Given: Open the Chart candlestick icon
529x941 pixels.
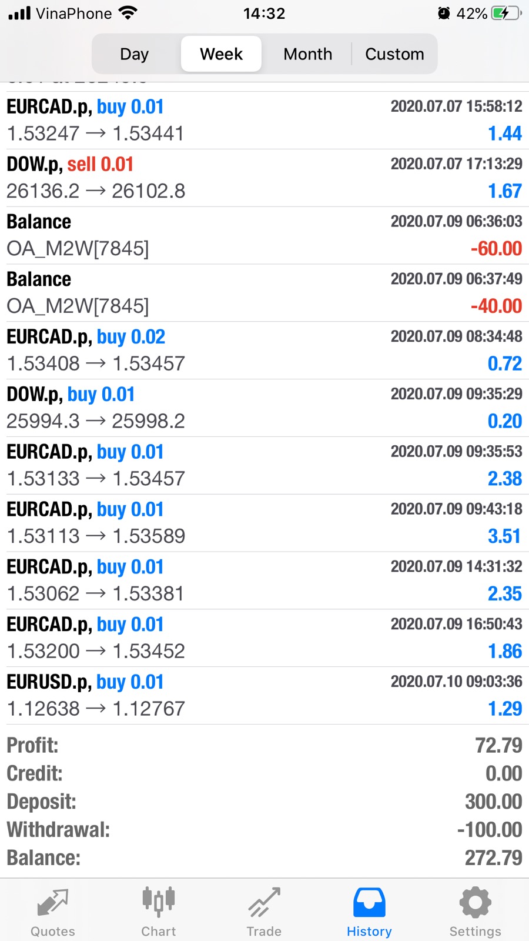Looking at the screenshot, I should coord(158,902).
